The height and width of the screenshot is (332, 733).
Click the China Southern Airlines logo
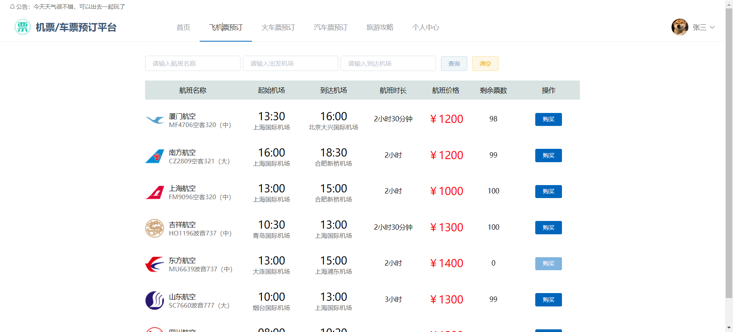155,156
